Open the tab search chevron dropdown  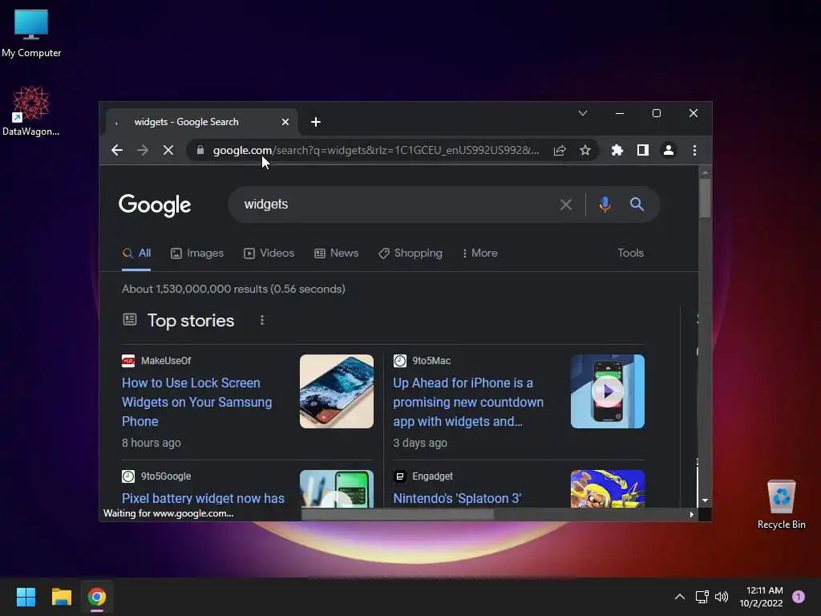583,113
